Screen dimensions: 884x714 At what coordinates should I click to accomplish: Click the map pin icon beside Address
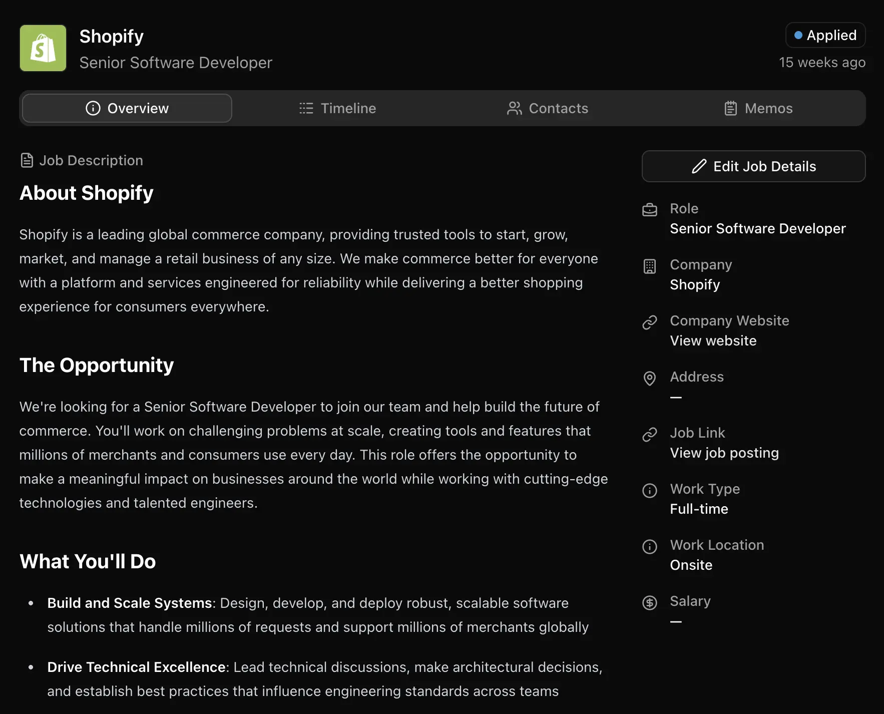click(650, 379)
